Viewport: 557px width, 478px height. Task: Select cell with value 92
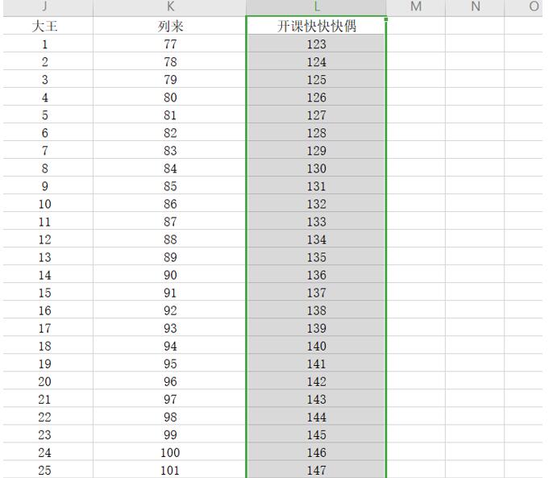170,310
